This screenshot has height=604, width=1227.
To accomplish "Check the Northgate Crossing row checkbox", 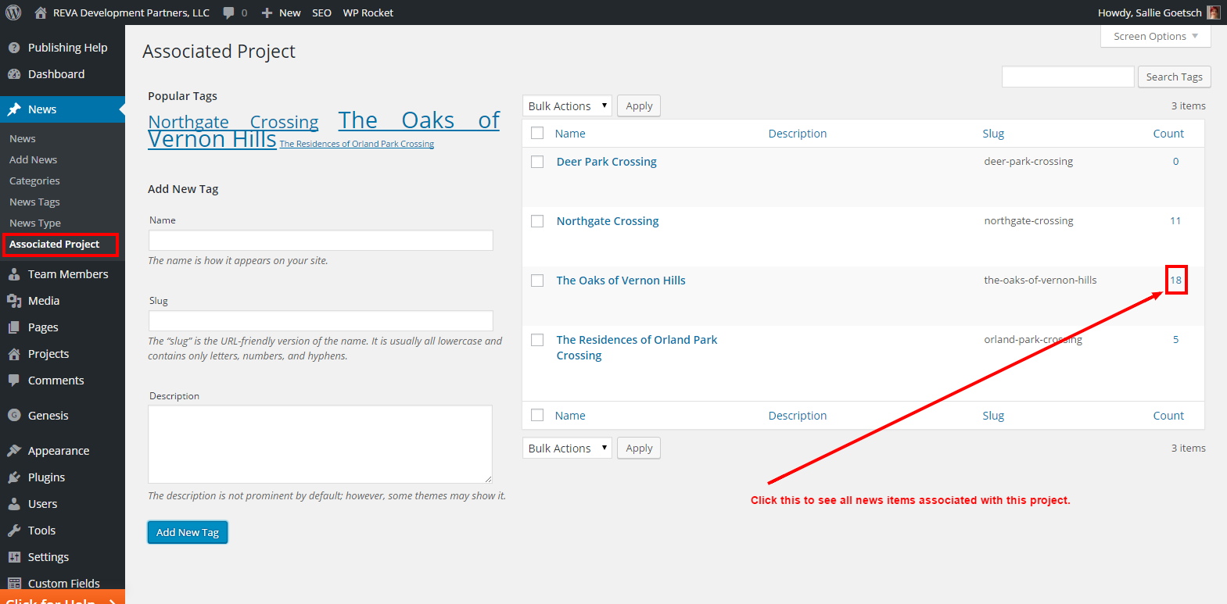I will tap(537, 221).
